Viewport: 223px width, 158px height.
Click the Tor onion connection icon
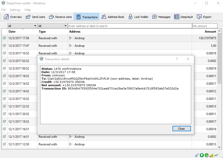(206, 155)
